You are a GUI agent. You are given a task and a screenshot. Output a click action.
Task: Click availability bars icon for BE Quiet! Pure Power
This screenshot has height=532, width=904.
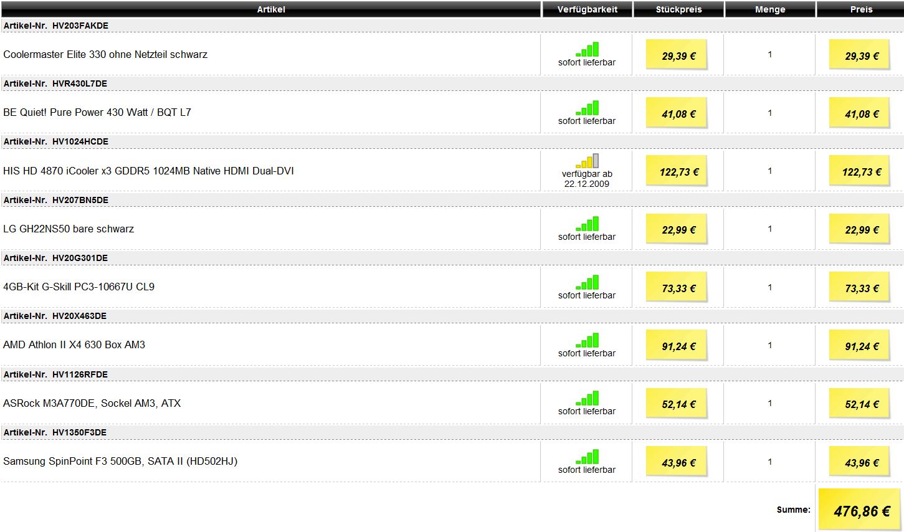tap(587, 108)
